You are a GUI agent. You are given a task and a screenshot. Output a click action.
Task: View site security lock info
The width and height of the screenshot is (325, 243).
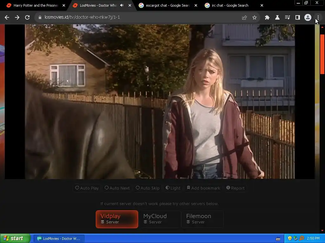(x=40, y=17)
